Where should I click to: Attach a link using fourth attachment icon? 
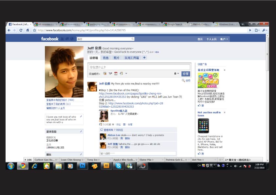[121, 73]
